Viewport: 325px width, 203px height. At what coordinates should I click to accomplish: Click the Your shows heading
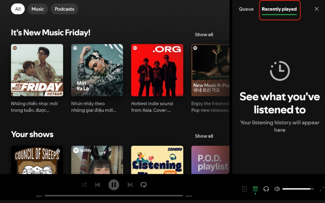(32, 134)
